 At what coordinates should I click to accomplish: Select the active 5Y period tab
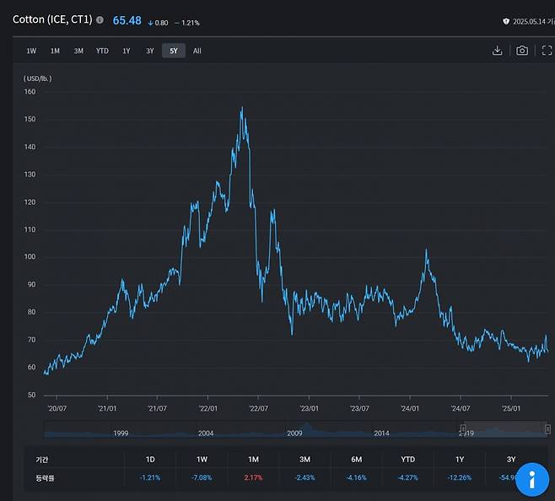click(x=174, y=51)
